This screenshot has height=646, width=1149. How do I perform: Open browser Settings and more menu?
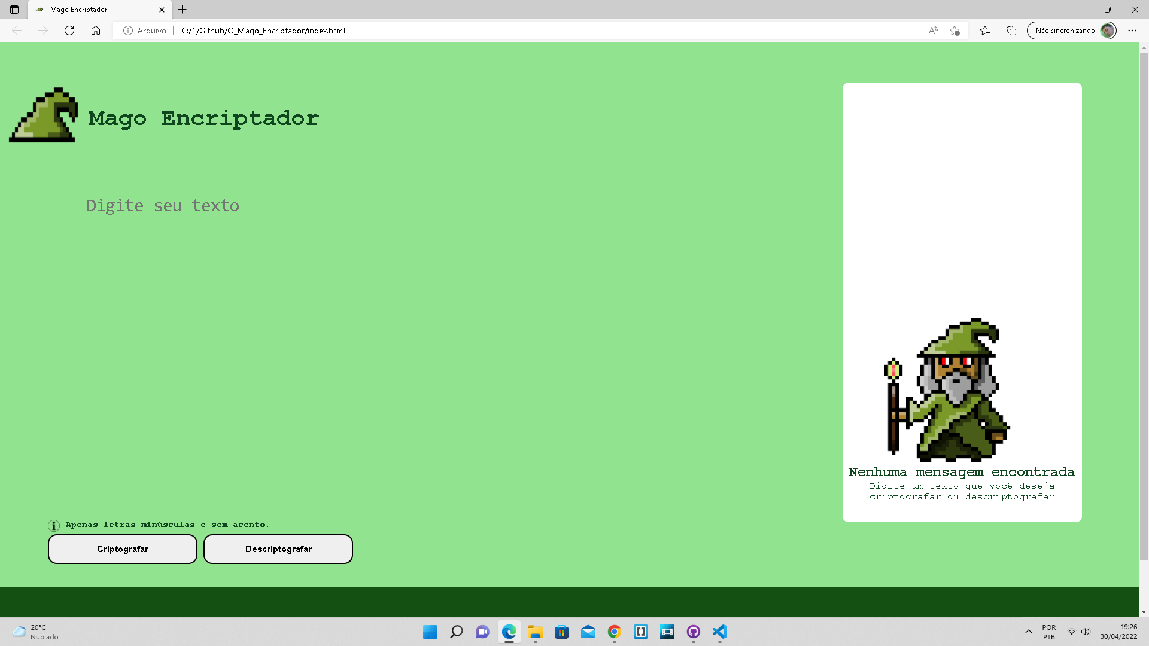pos(1132,31)
